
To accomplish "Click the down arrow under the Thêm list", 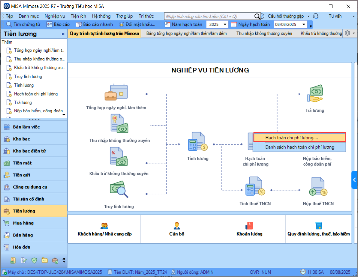I will 64,115.
